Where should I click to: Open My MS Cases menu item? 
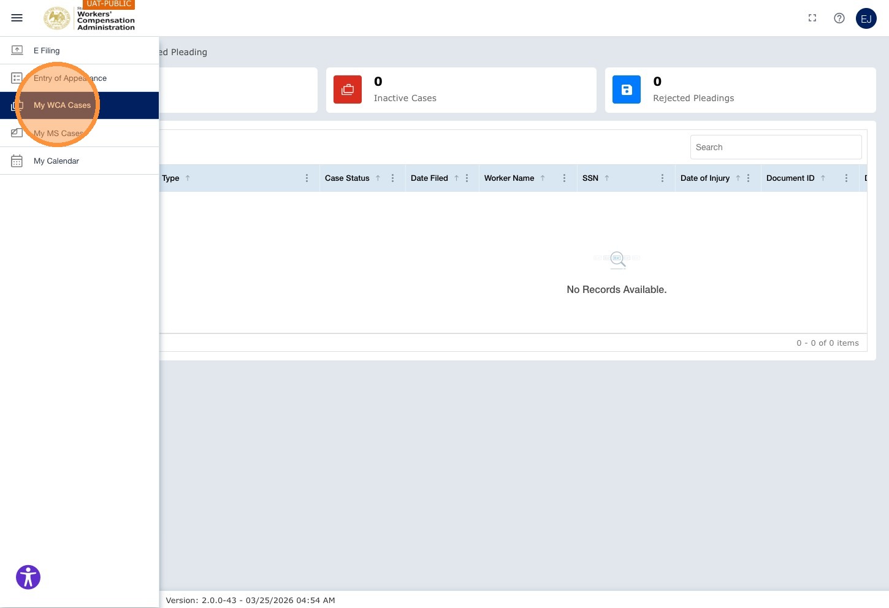click(79, 133)
